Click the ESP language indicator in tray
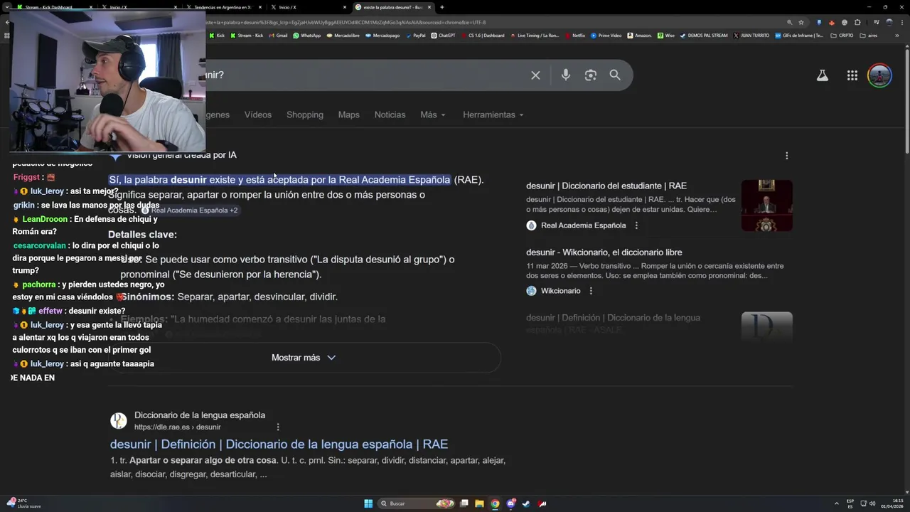Screen dimensions: 910x512 click(x=850, y=503)
